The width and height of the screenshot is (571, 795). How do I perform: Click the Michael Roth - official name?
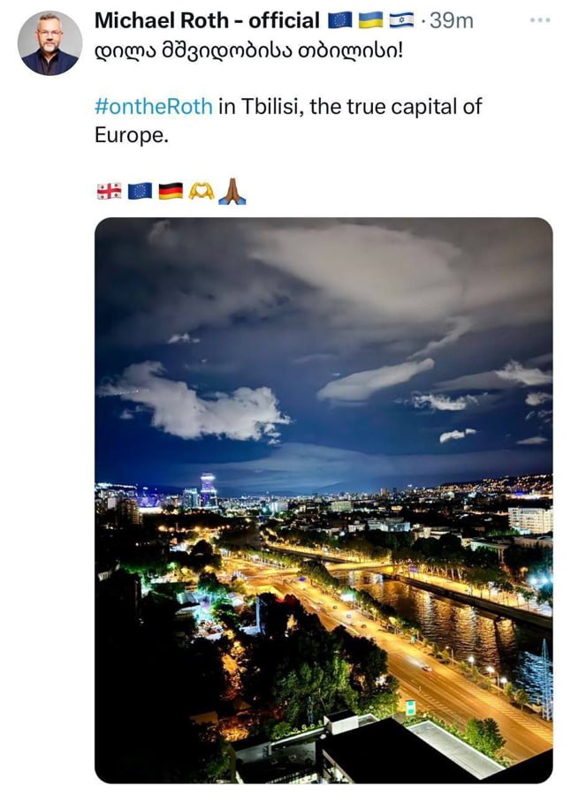point(207,19)
